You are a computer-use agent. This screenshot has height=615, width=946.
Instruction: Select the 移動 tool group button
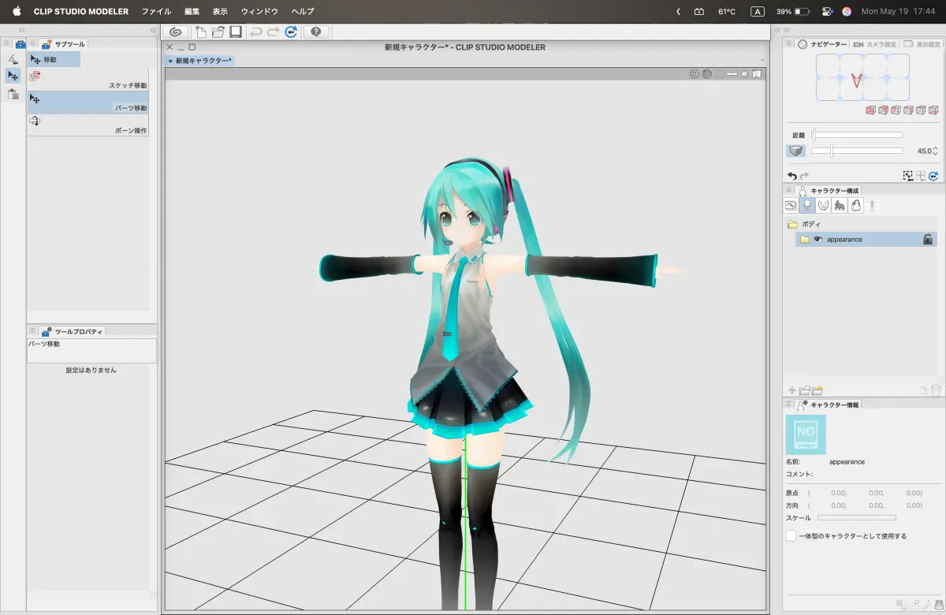[54, 59]
